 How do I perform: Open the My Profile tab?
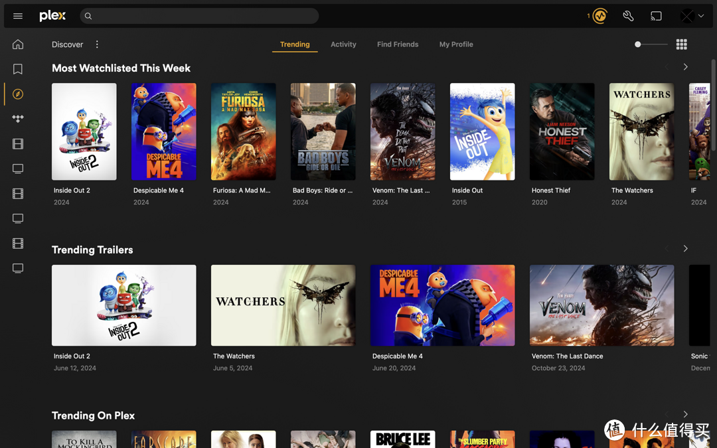[456, 44]
